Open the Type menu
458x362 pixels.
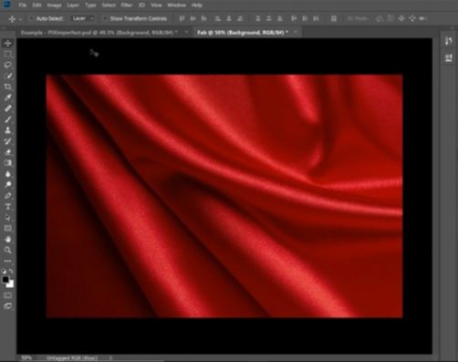90,5
